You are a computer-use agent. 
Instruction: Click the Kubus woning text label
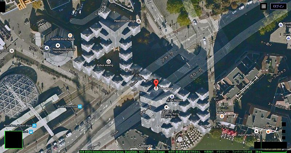[105, 65]
